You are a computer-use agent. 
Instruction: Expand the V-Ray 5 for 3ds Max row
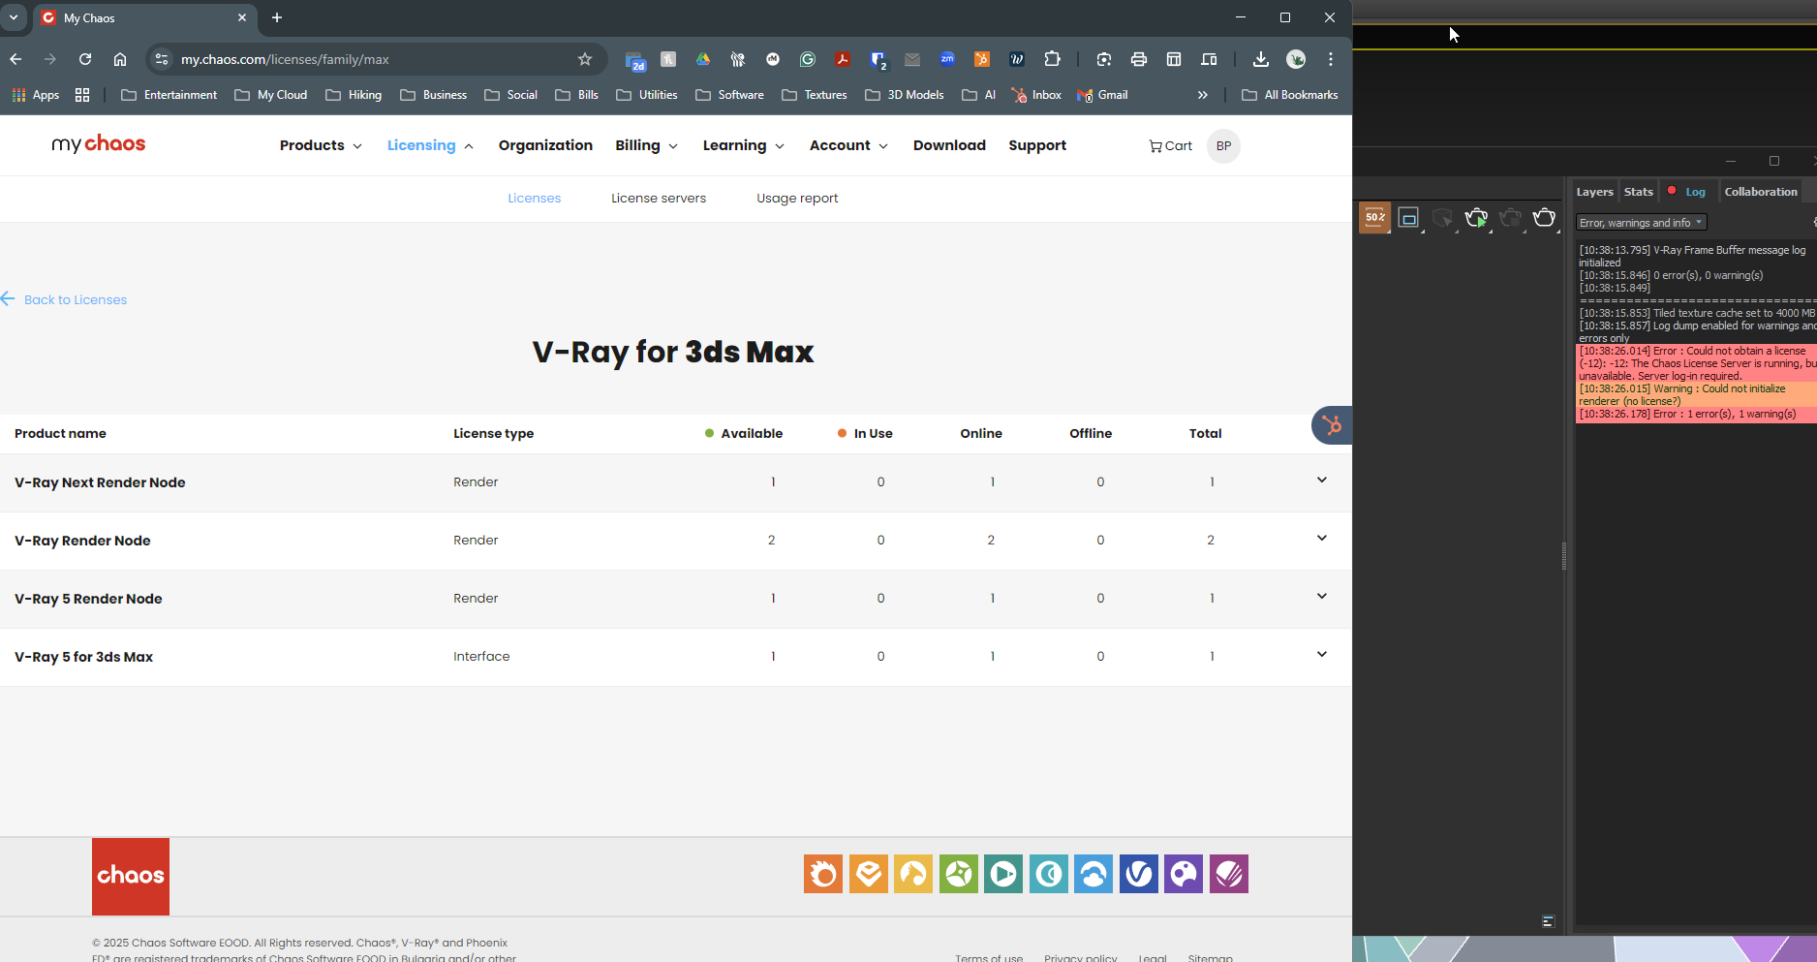[x=1322, y=655]
